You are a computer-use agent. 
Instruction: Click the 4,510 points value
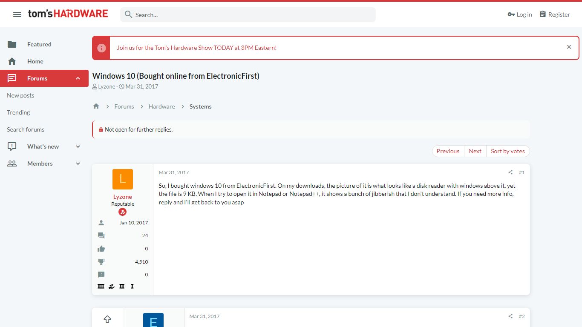141,262
